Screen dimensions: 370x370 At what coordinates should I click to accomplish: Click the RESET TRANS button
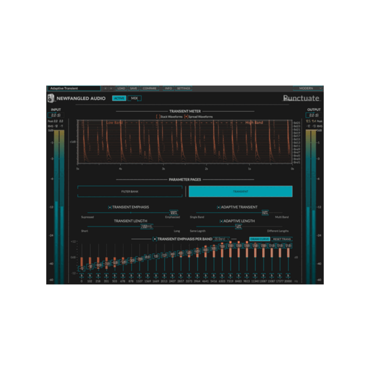(x=282, y=239)
